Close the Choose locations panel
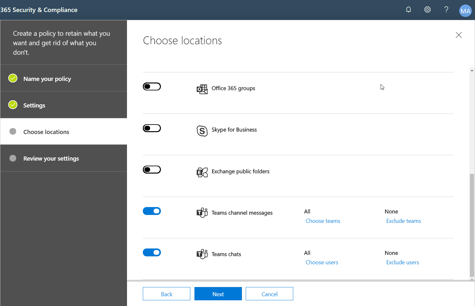 pos(459,35)
